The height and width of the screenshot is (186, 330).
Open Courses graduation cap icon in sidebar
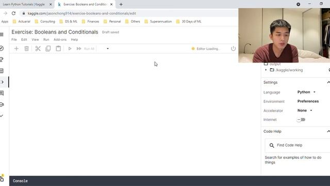pos(2,104)
